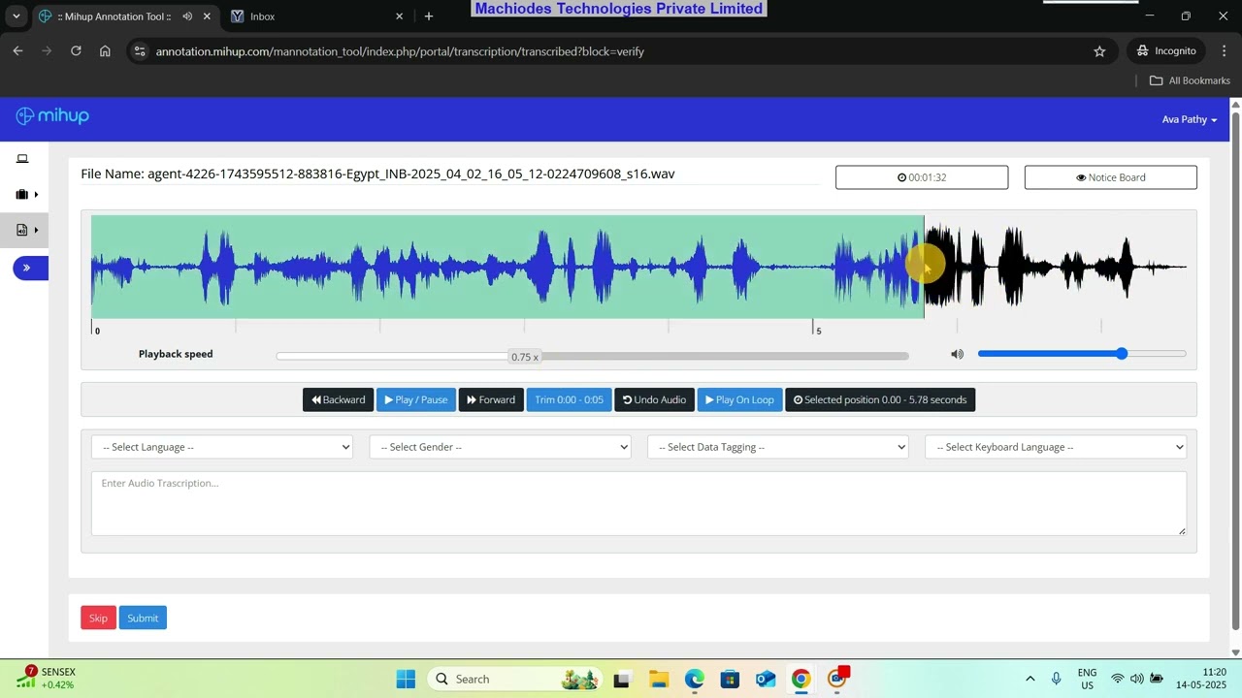1242x698 pixels.
Task: Open the Windows Start menu
Action: click(406, 680)
